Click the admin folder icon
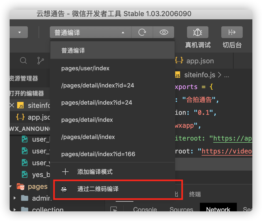Screen dimensions: 262x221 point(25,198)
